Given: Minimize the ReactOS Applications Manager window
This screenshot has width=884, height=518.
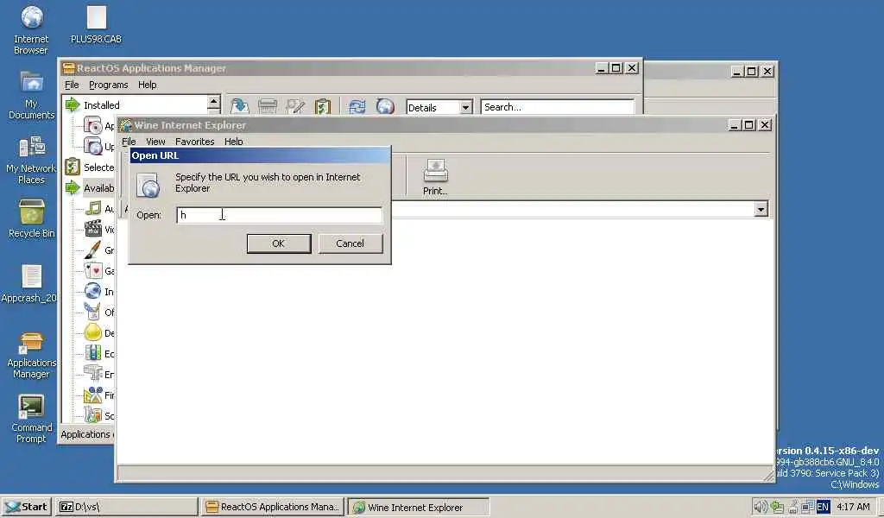Looking at the screenshot, I should pos(601,68).
